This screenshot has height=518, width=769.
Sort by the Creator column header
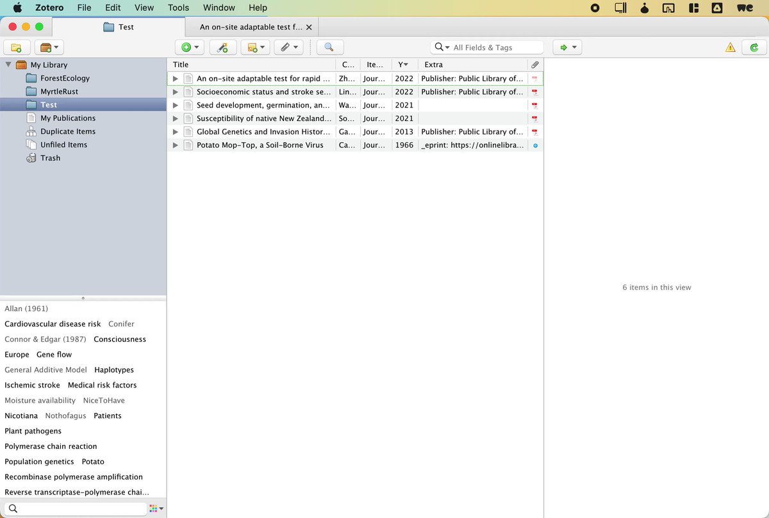348,65
